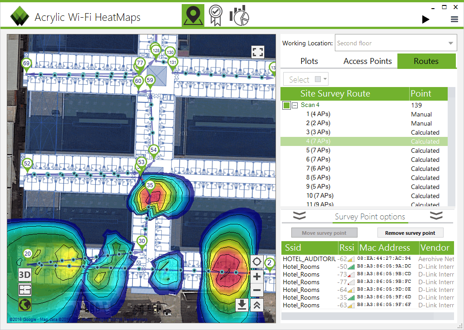Viewport: 464px width, 330px height.
Task: Open the Working Location dropdown
Action: 396,43
